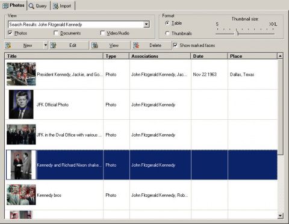Enable the Video/Audio checkbox
Screen dimensions: 289x224
pyautogui.click(x=102, y=33)
